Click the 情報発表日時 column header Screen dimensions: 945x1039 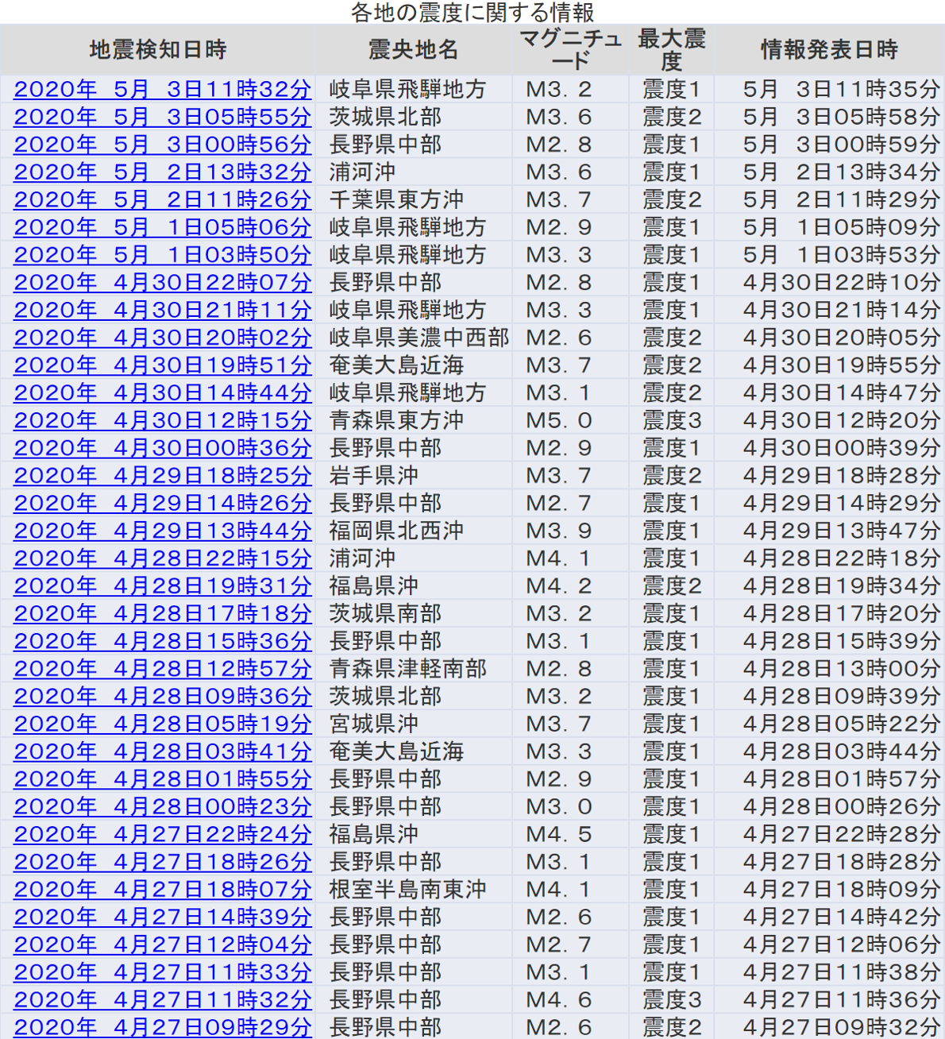(x=829, y=50)
